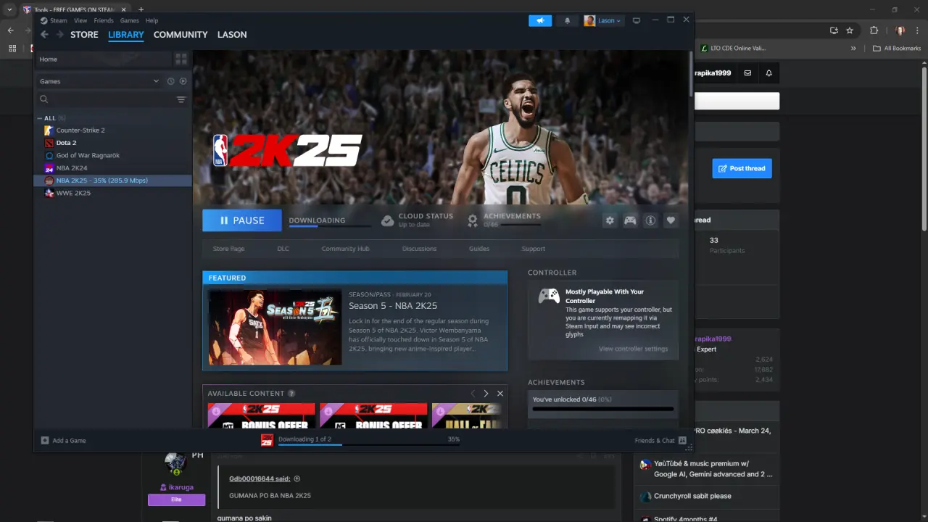This screenshot has height=522, width=928.
Task: Open the Chrome profile avatar
Action: [900, 30]
